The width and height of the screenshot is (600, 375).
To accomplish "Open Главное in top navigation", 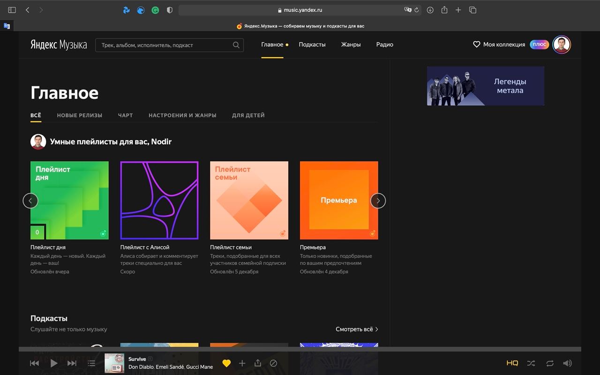I will click(x=272, y=45).
